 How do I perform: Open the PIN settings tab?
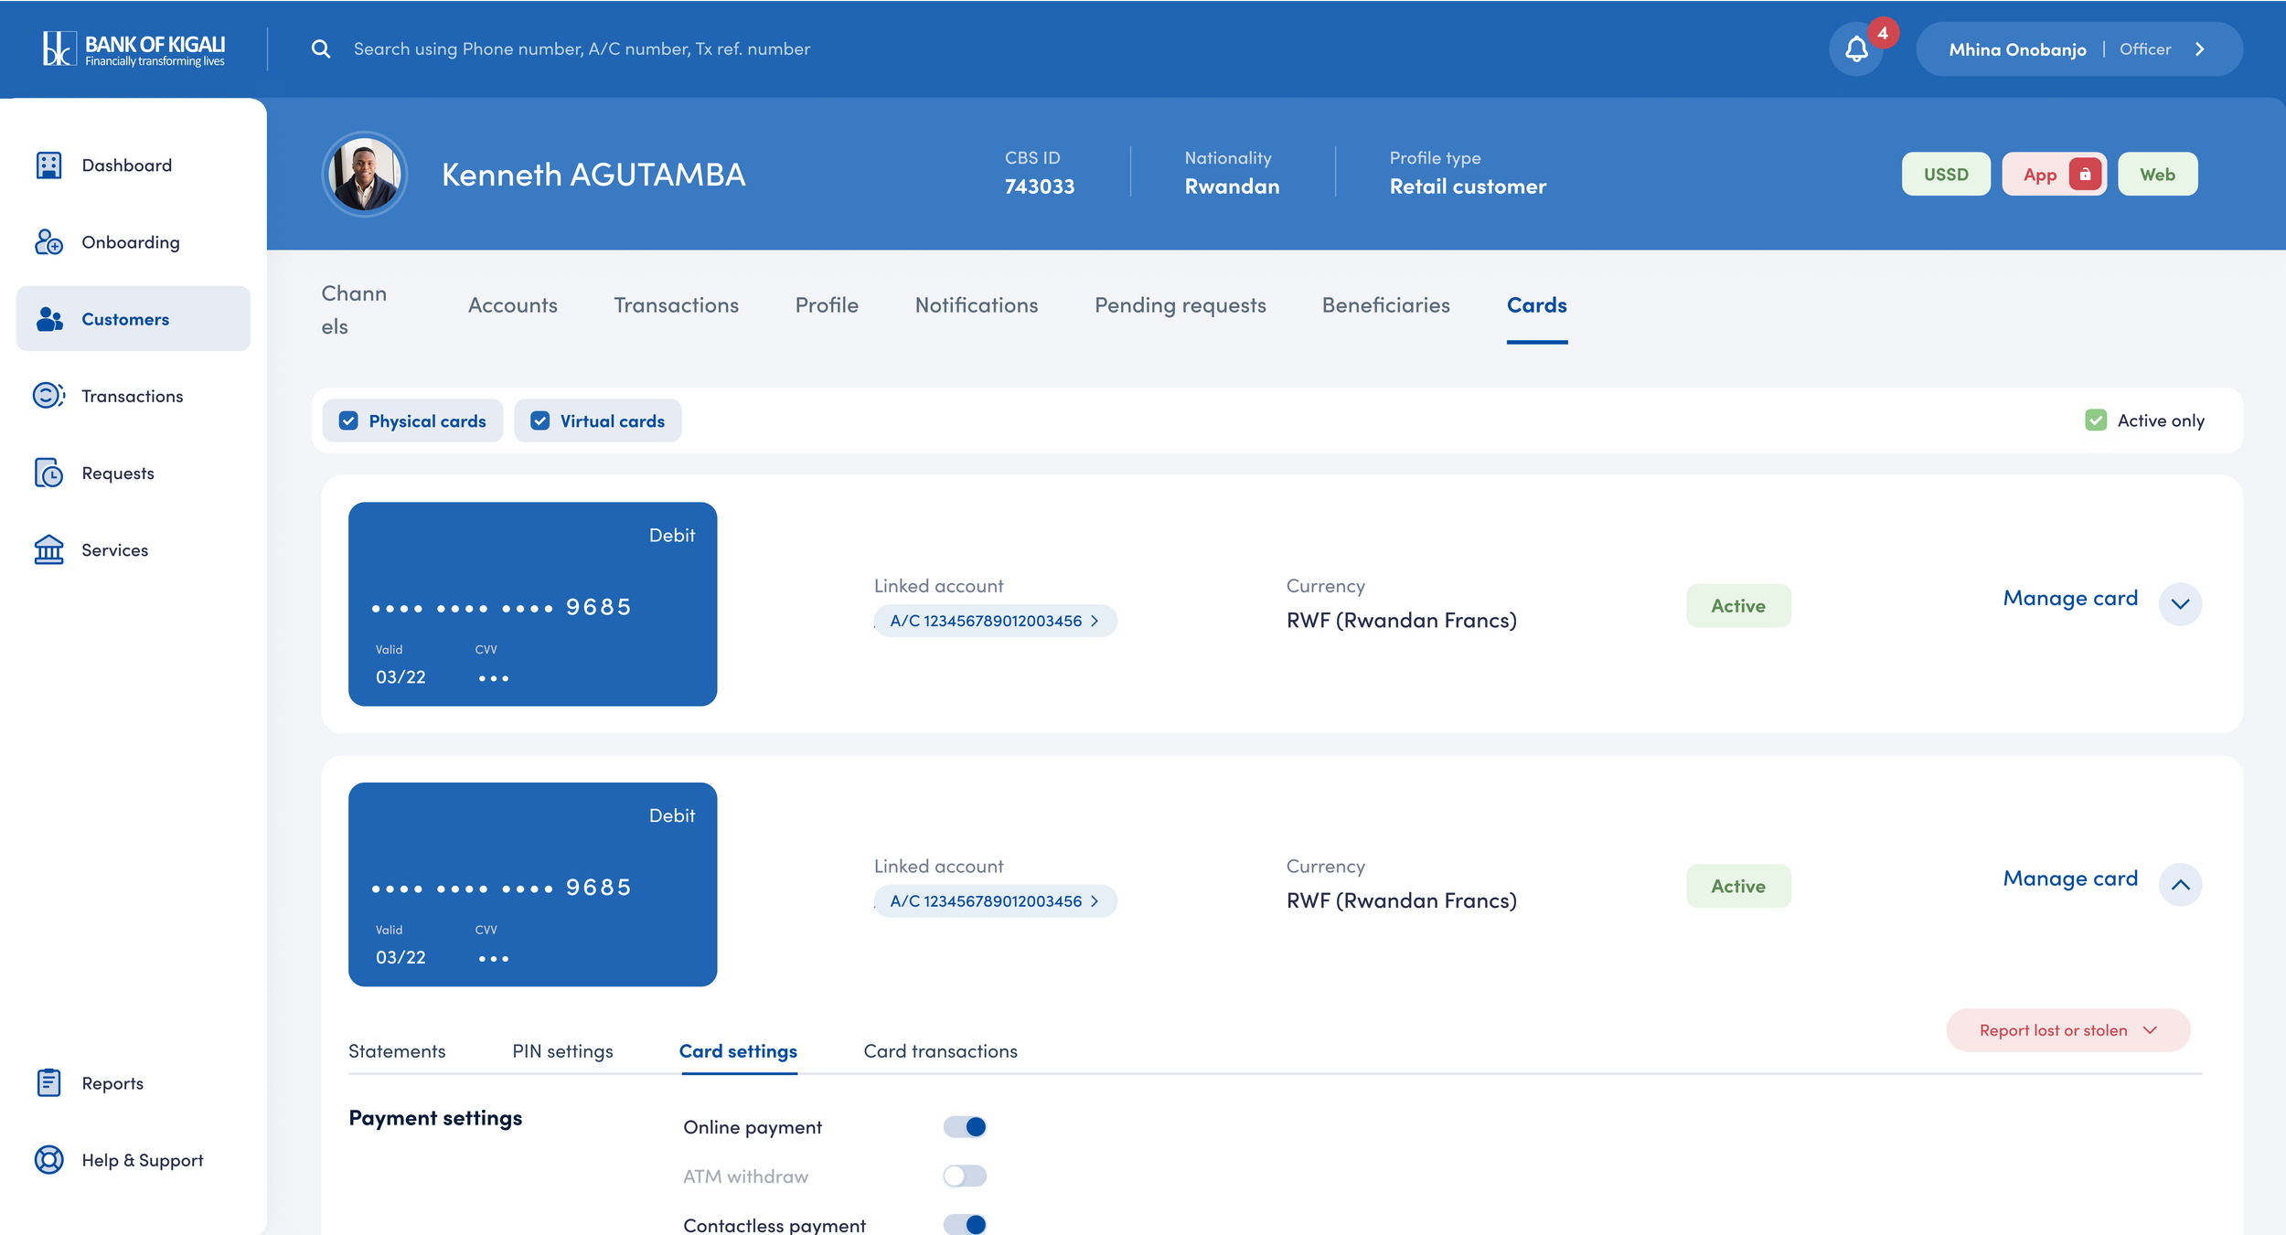click(x=562, y=1051)
